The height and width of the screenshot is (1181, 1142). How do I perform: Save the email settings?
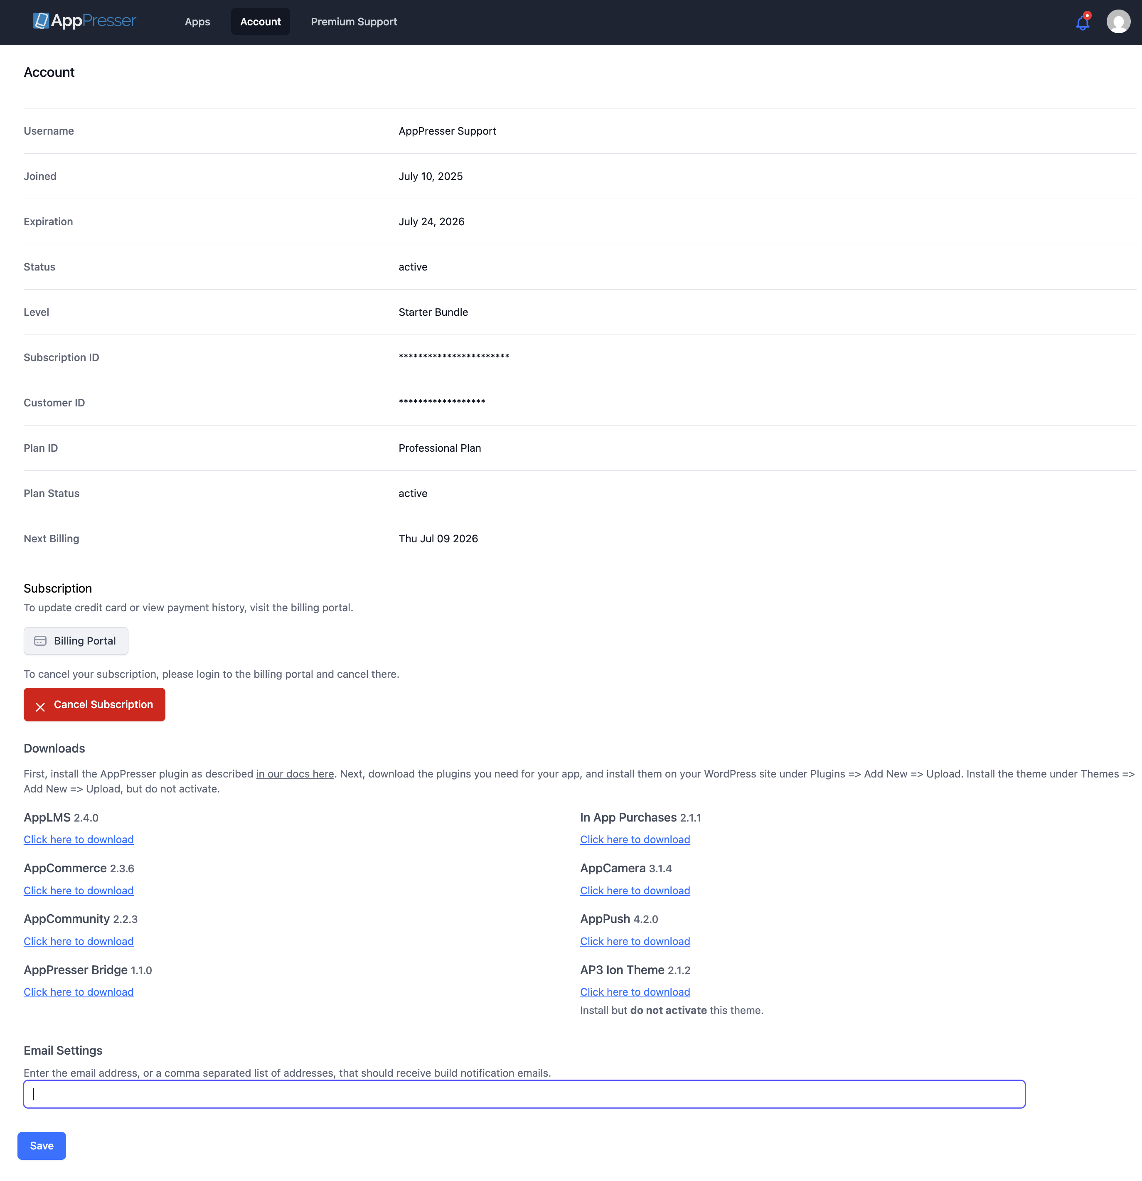click(x=42, y=1145)
